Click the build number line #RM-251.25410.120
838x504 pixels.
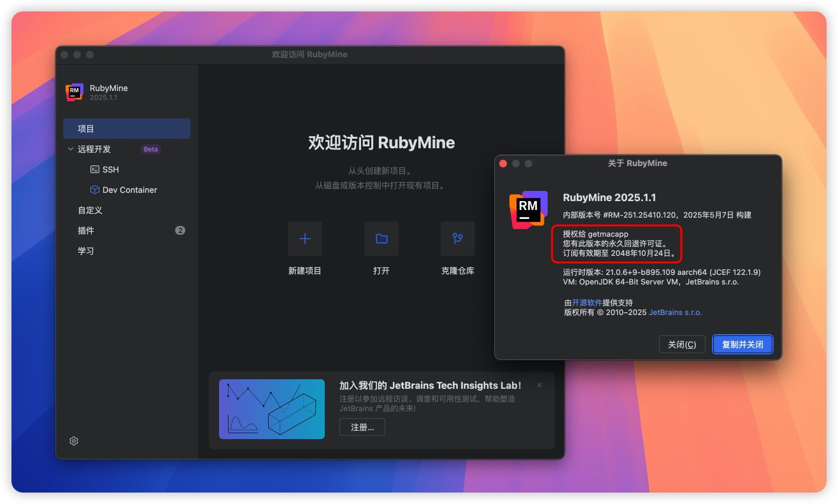657,215
